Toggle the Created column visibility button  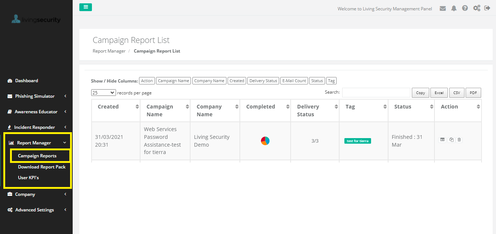pos(237,81)
